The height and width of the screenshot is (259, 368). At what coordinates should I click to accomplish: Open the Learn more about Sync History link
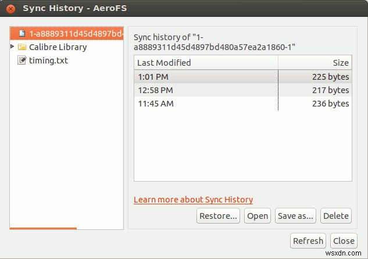193,200
